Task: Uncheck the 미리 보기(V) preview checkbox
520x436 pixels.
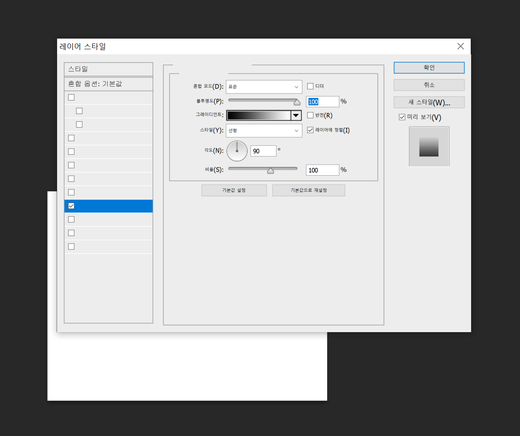Action: pos(402,117)
